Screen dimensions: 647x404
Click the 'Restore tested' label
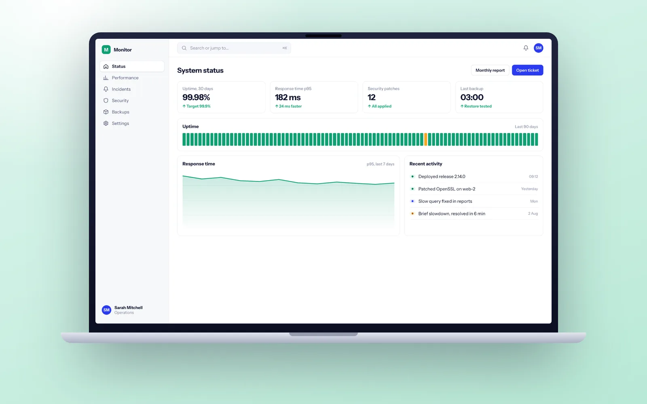click(476, 106)
